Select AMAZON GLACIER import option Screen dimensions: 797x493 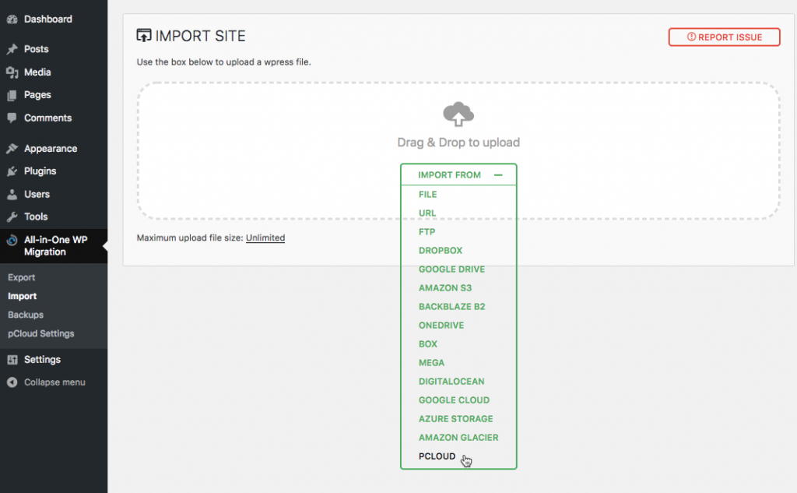(458, 438)
